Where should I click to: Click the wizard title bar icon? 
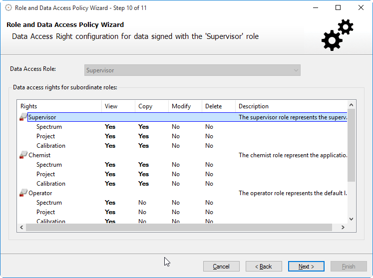(8, 8)
